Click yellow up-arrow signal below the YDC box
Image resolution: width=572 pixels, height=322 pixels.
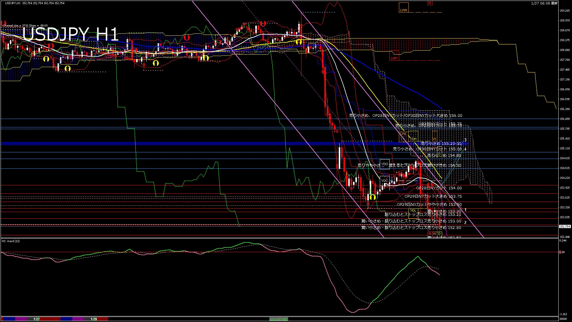372,197
